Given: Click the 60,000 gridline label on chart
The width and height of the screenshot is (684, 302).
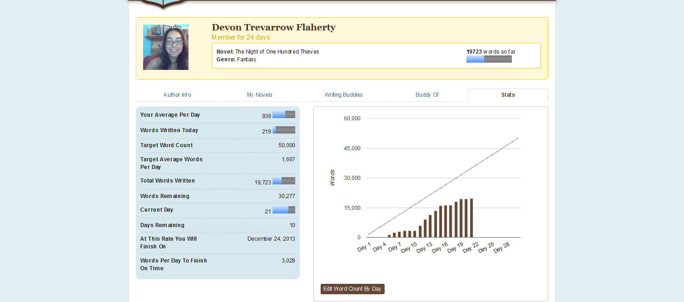Looking at the screenshot, I should pyautogui.click(x=352, y=119).
